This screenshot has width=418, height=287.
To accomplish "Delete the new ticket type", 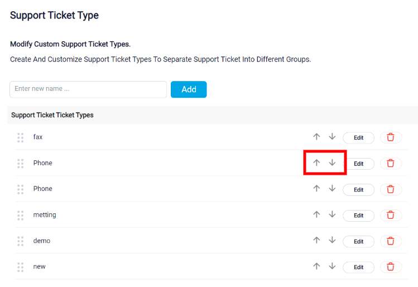I will pyautogui.click(x=391, y=267).
